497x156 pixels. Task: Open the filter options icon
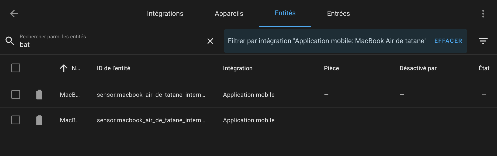(483, 41)
